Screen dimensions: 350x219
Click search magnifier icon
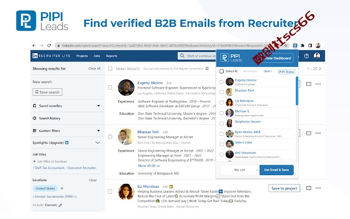tap(182, 56)
